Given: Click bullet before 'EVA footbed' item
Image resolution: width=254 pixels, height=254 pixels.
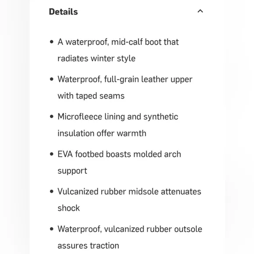Looking at the screenshot, I should coord(52,154).
